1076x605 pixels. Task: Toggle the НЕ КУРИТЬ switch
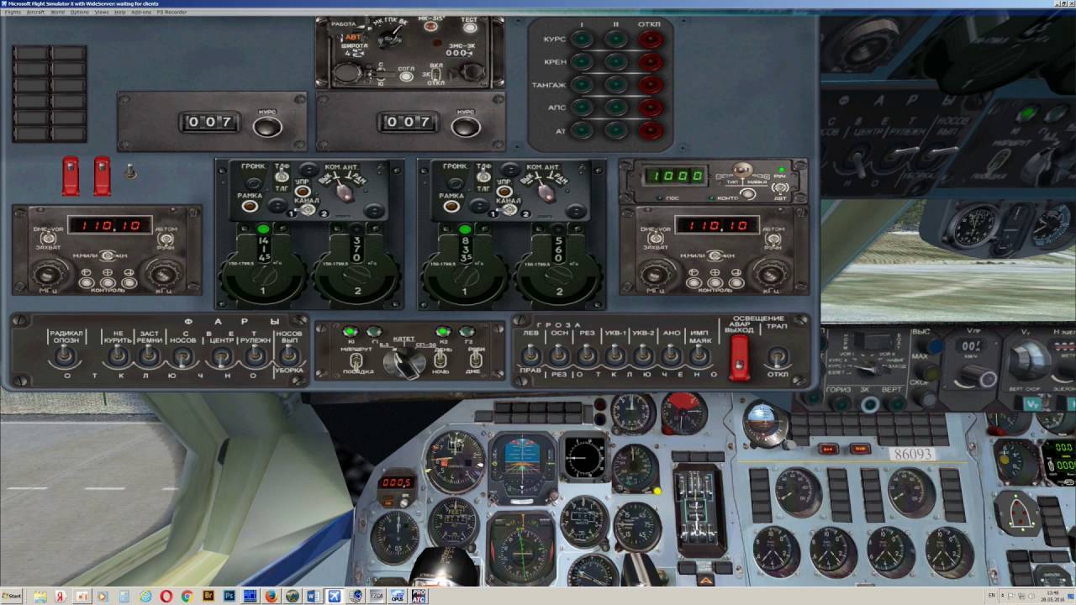click(118, 356)
